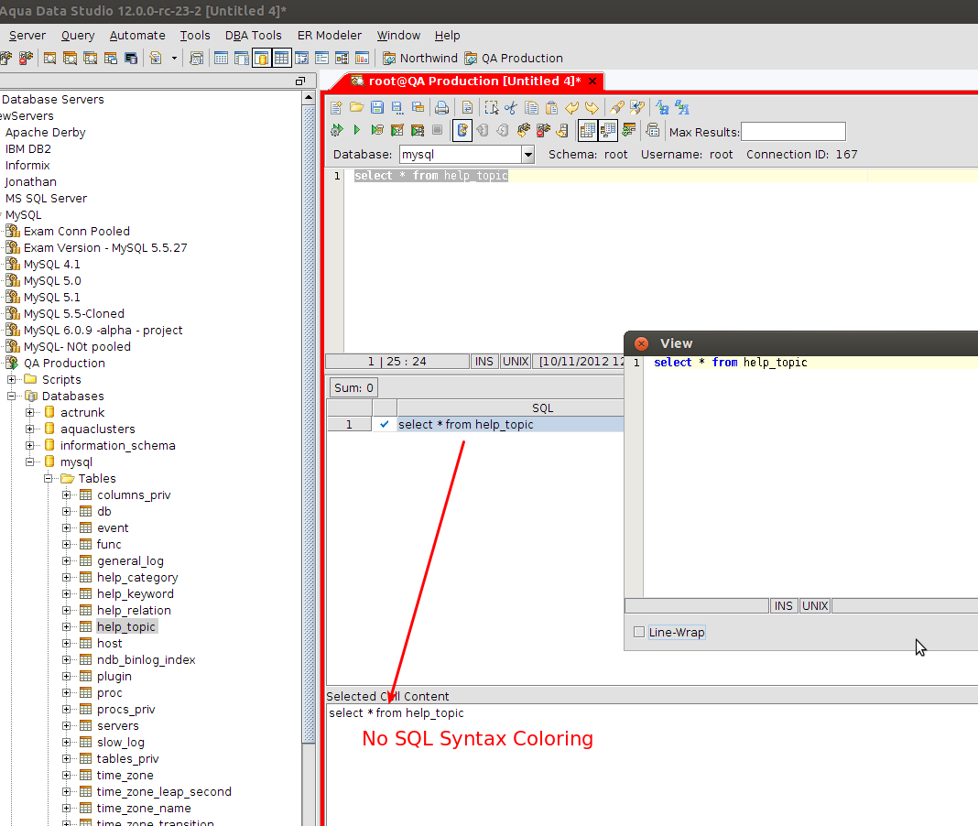Open the DBA Tools menu

pyautogui.click(x=254, y=36)
